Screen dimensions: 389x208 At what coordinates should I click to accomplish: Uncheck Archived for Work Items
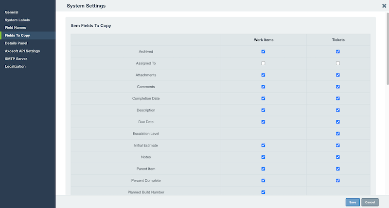coord(263,52)
